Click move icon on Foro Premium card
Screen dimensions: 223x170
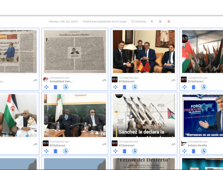point(184,151)
